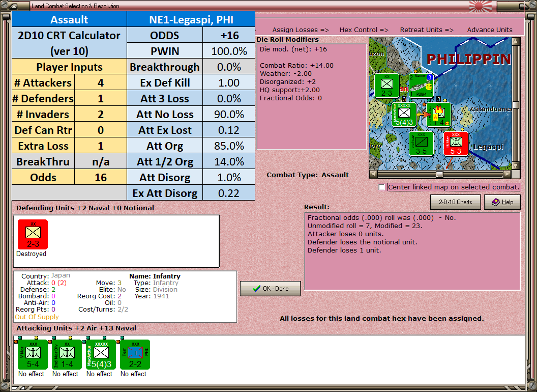The width and height of the screenshot is (537, 392).
Task: Click the # Attackers value 4 cell
Action: tap(100, 82)
